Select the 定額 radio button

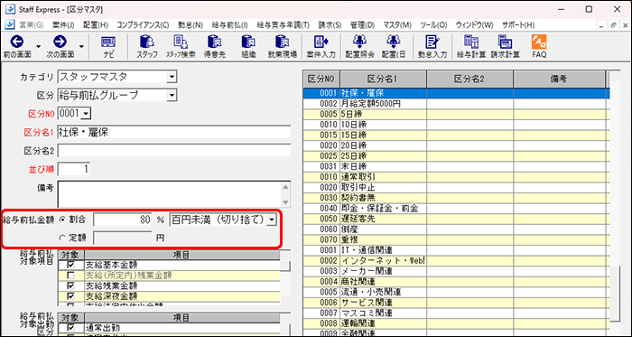point(62,238)
